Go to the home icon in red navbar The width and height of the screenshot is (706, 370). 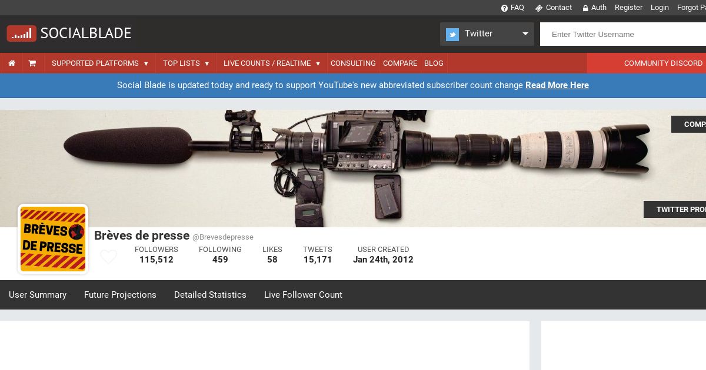click(x=12, y=63)
